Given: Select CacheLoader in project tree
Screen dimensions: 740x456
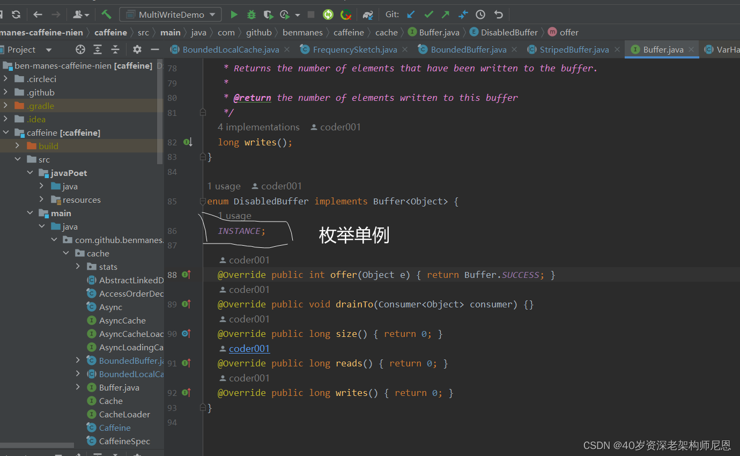Looking at the screenshot, I should [124, 414].
